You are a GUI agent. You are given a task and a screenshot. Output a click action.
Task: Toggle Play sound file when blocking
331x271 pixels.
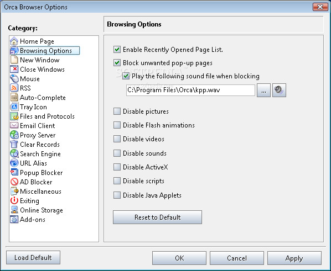[x=126, y=76]
